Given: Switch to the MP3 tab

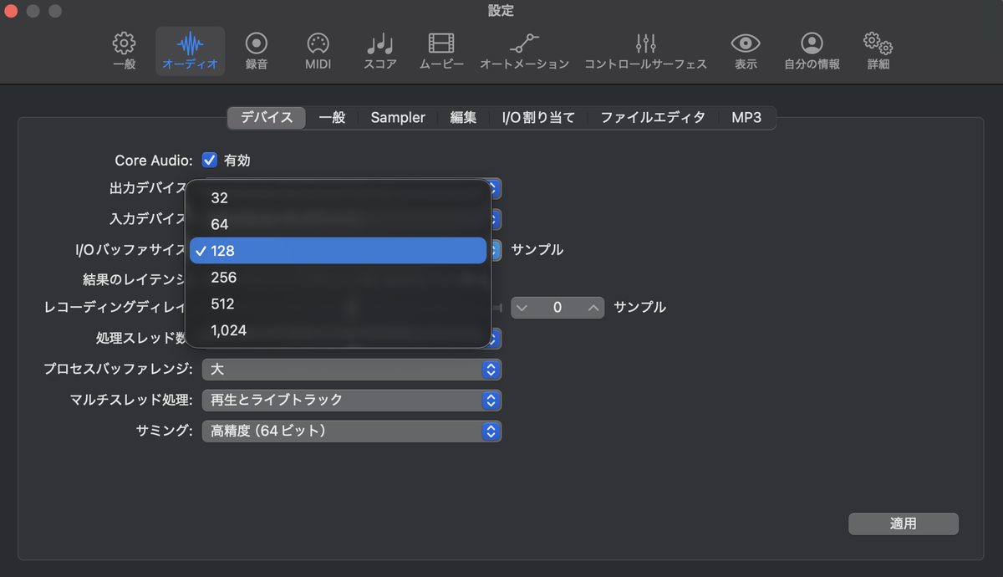Looking at the screenshot, I should pyautogui.click(x=746, y=118).
